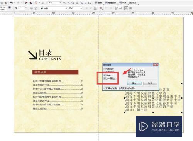
Task: Click the Undo arrow icon
Action: (12, 3)
